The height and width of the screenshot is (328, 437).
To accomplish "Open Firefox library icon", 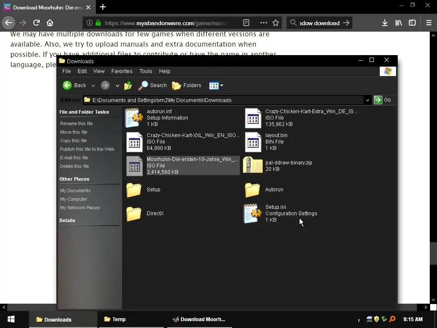I will (399, 23).
